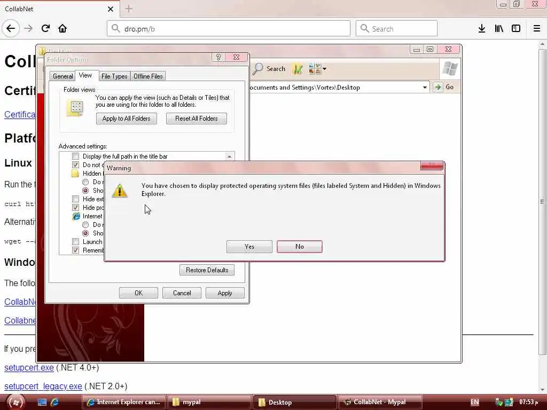Viewport: 547px width, 410px height.
Task: Open the browser library
Action: point(499,29)
